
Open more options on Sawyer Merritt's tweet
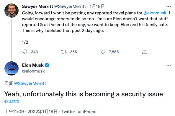(x=169, y=6)
